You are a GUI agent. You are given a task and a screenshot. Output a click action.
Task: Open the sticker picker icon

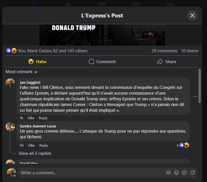tap(192, 173)
